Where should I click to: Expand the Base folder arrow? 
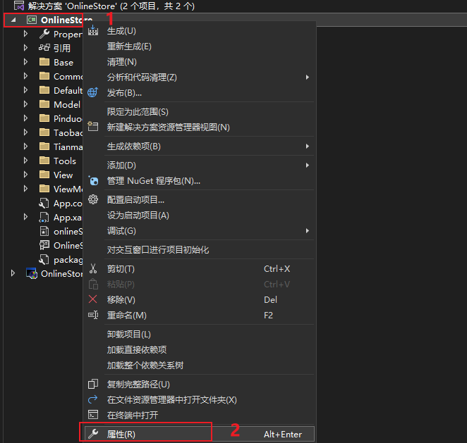(25, 62)
